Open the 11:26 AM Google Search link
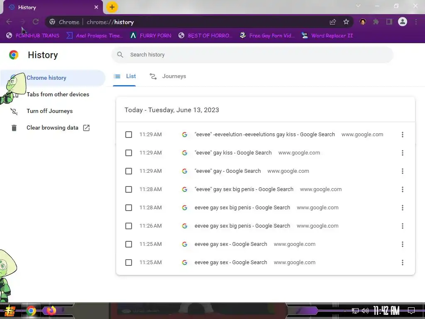The image size is (425, 319). tap(242, 226)
